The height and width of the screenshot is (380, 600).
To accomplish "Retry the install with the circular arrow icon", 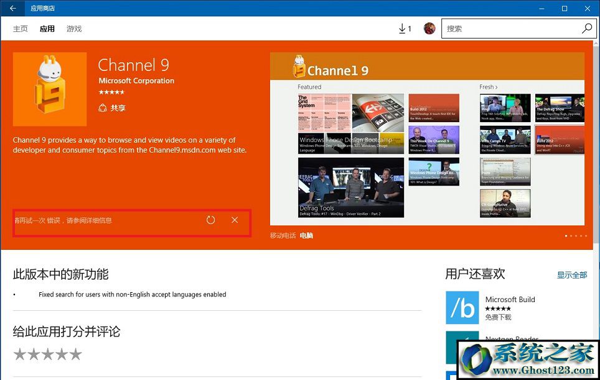I will [x=210, y=220].
